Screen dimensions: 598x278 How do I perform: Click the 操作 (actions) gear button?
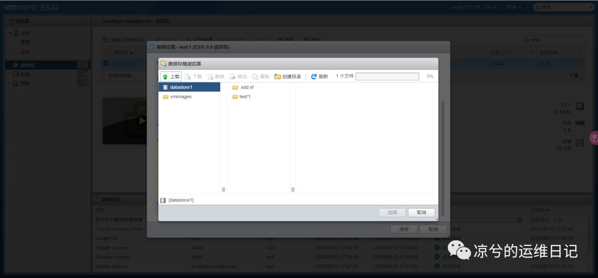(312, 40)
